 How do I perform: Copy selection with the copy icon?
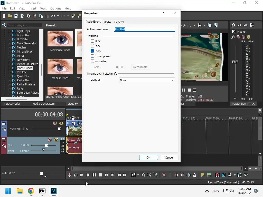[x=41, y=16]
